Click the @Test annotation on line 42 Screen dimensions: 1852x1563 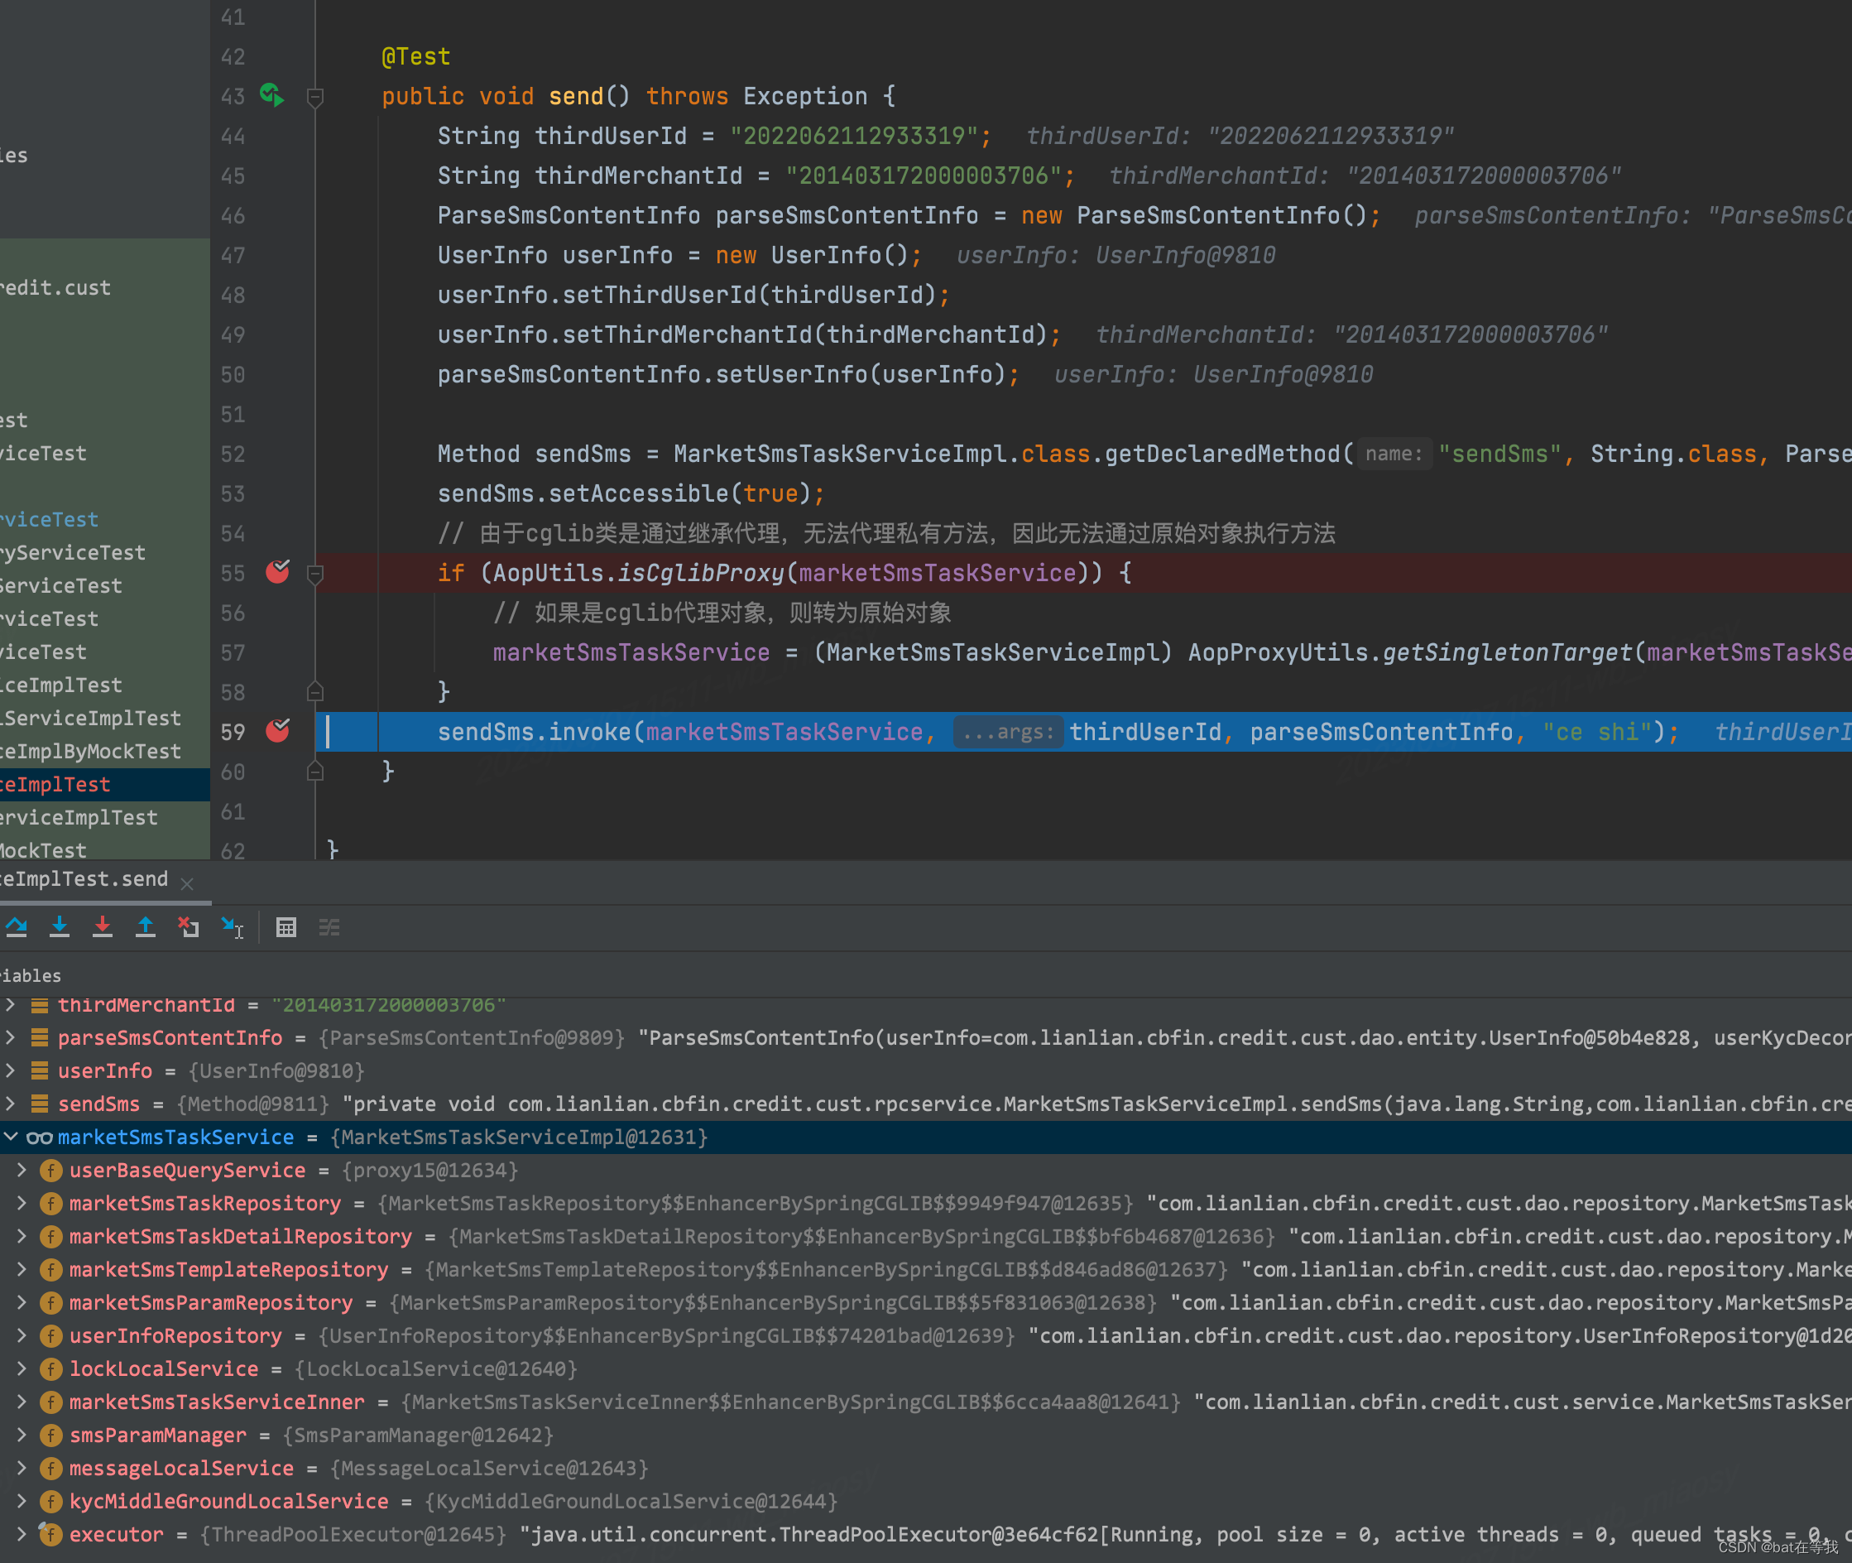tap(415, 56)
